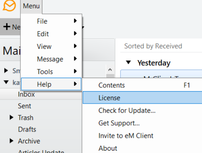This screenshot has height=153, width=202.
Task: Open the Menu button
Action: point(31,6)
